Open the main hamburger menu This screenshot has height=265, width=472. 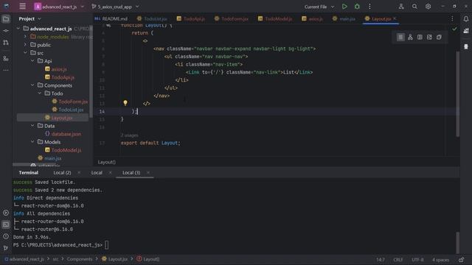(22, 7)
